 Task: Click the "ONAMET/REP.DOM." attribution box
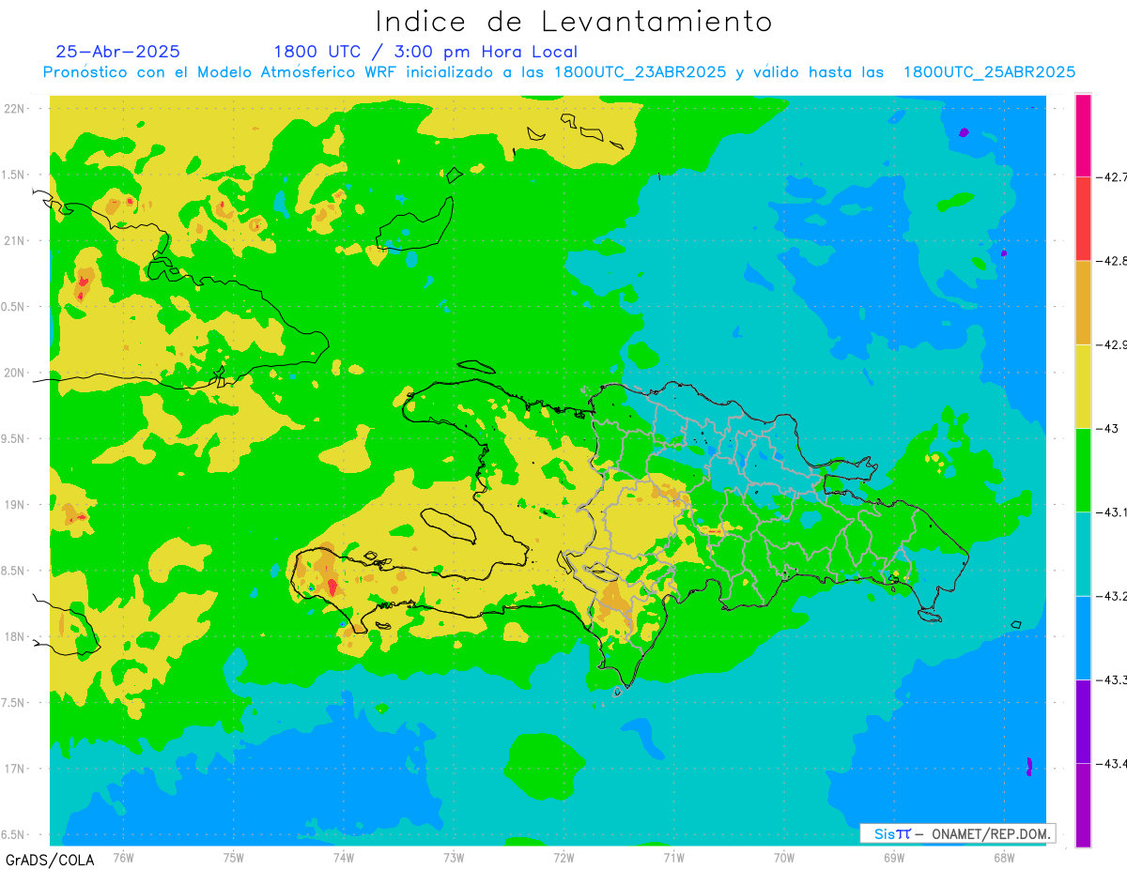(x=957, y=833)
